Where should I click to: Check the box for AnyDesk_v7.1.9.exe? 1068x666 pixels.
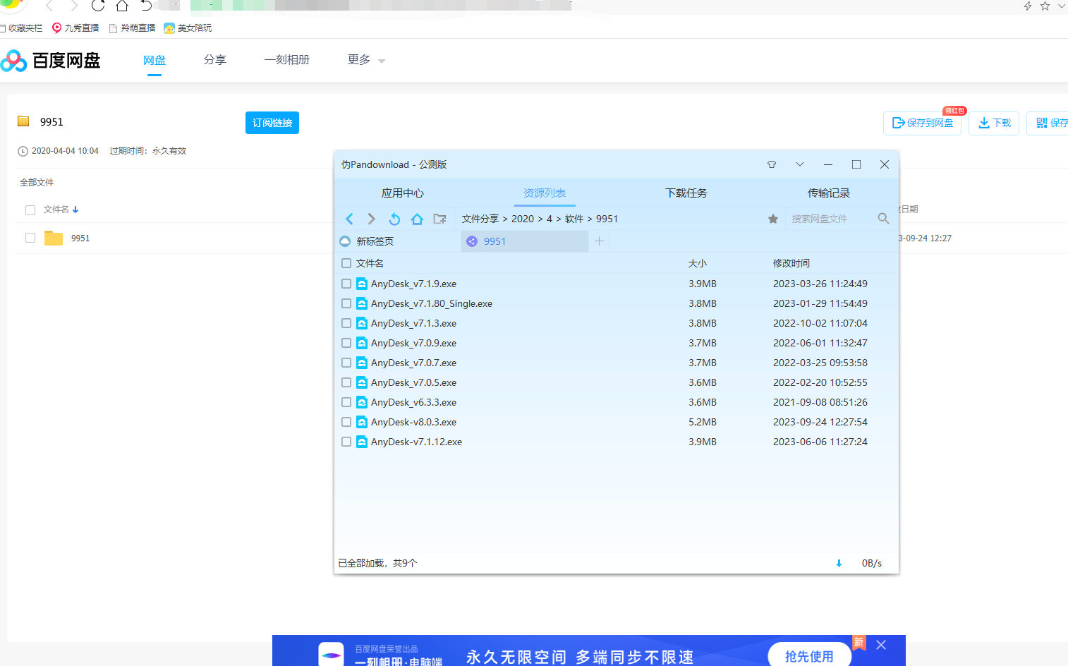click(x=346, y=284)
